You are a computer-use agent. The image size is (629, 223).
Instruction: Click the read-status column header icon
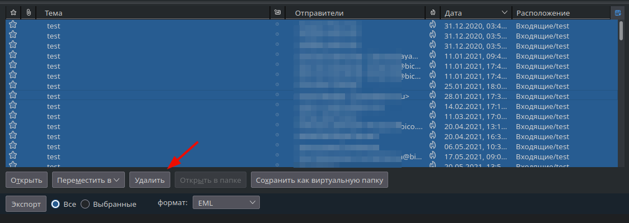[x=277, y=13]
